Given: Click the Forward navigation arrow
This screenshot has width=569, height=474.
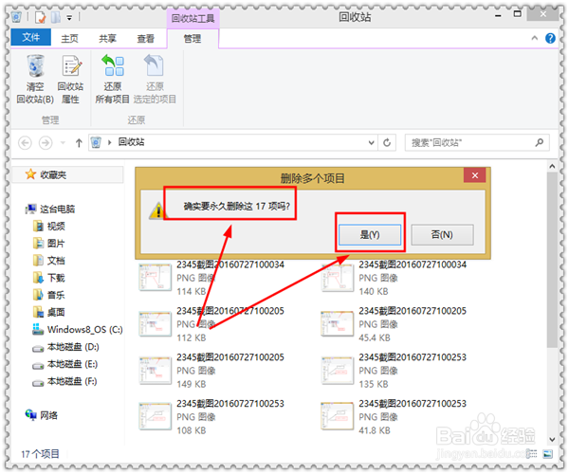Looking at the screenshot, I should coord(46,143).
